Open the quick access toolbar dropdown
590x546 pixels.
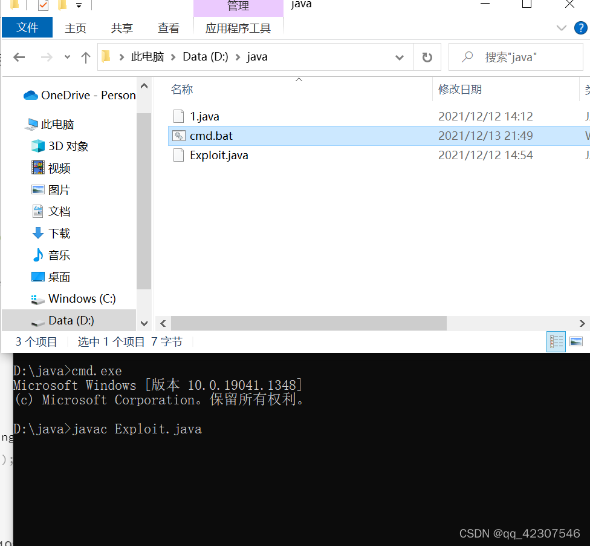pos(79,5)
